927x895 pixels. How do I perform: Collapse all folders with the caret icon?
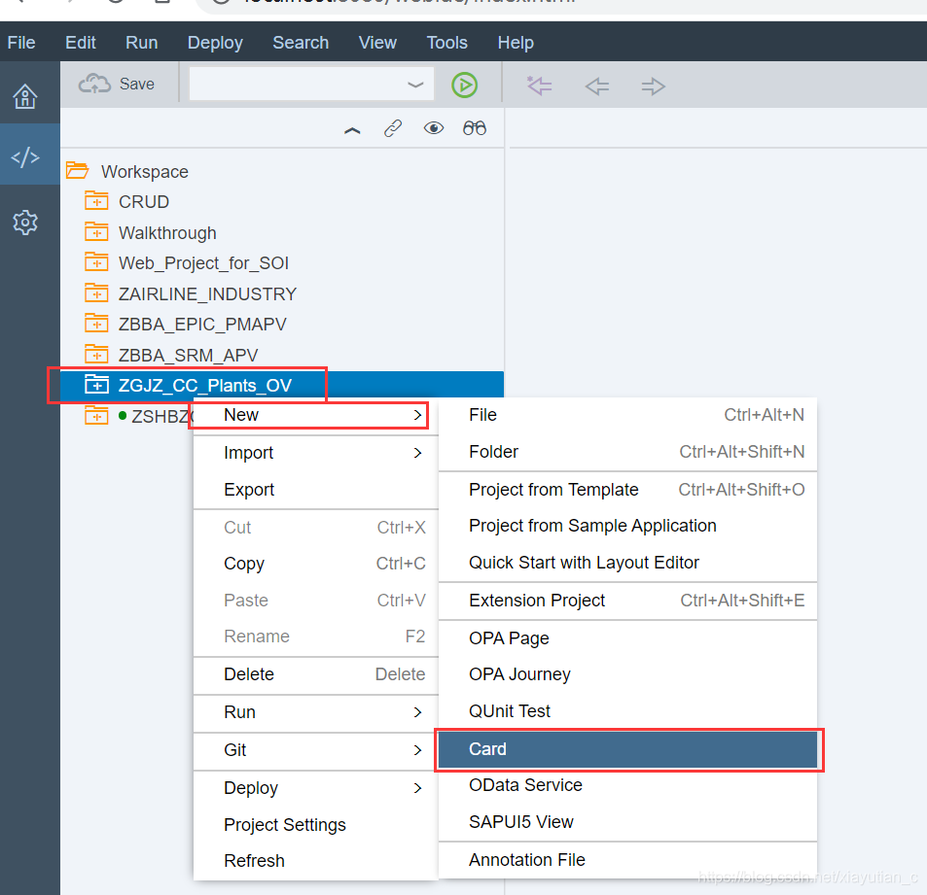pyautogui.click(x=352, y=129)
